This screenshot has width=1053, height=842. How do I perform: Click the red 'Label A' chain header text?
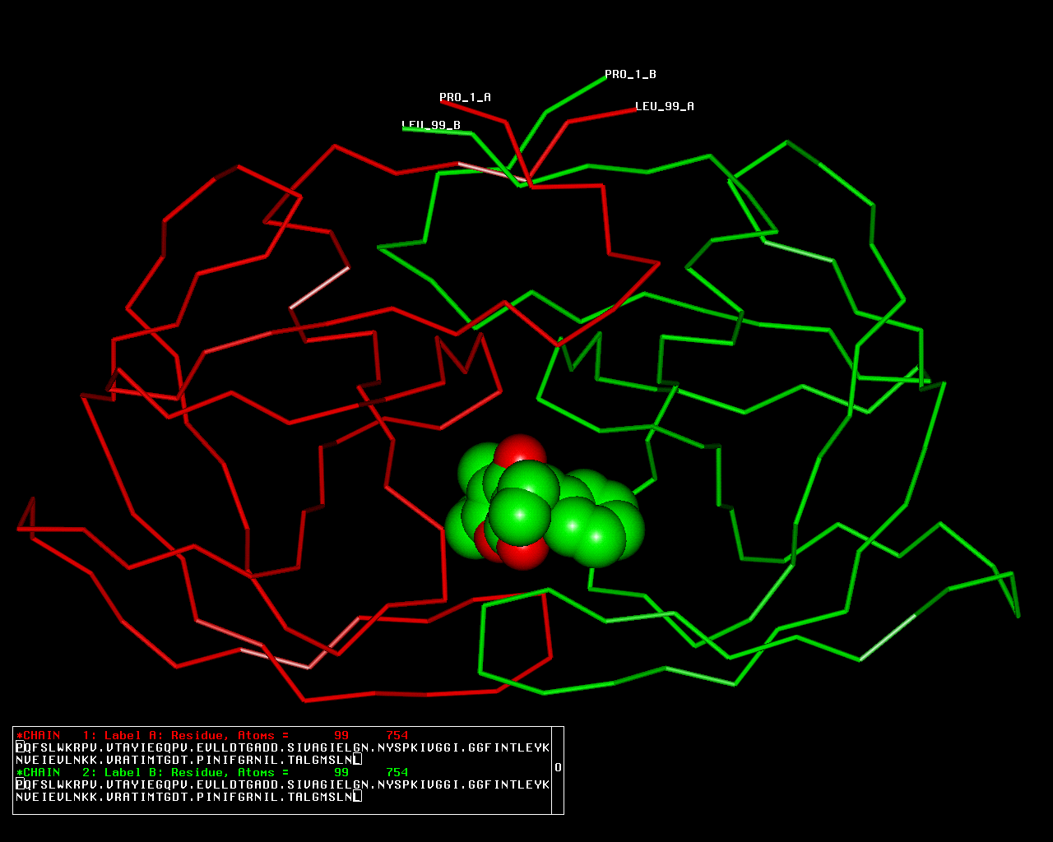coord(132,736)
